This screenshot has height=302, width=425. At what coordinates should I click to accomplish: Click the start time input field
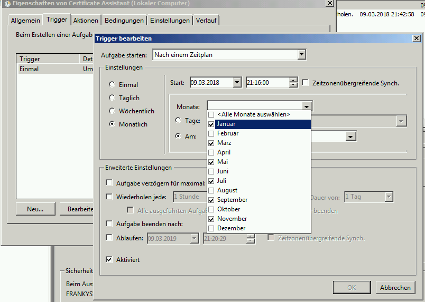point(267,83)
